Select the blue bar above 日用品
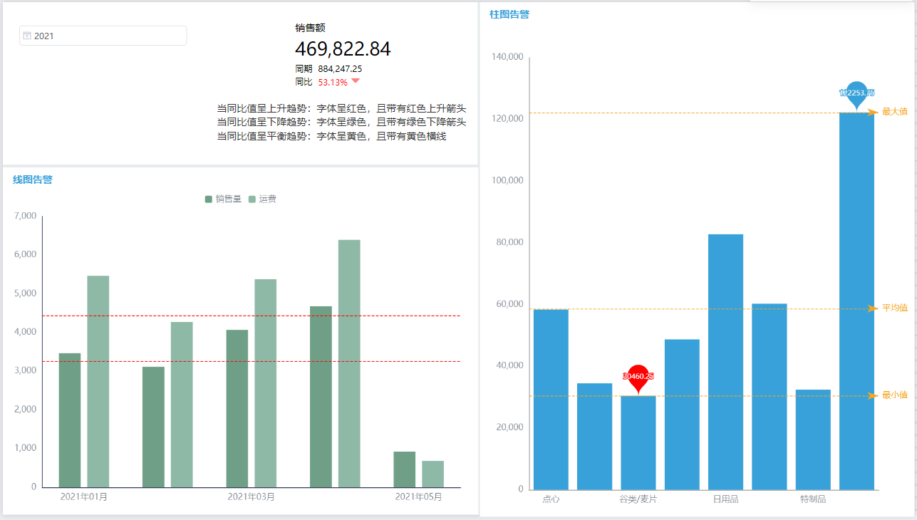The height and width of the screenshot is (520, 917). coord(725,362)
